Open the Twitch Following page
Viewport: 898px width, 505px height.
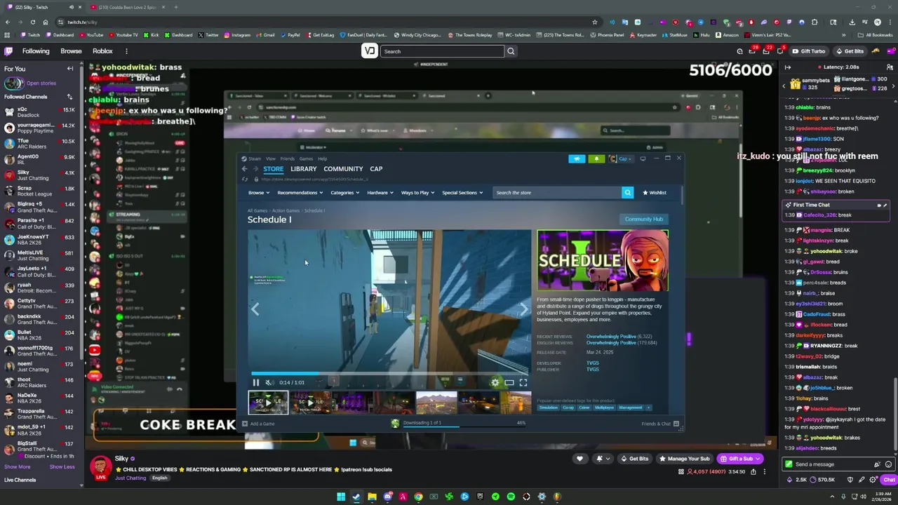point(36,51)
